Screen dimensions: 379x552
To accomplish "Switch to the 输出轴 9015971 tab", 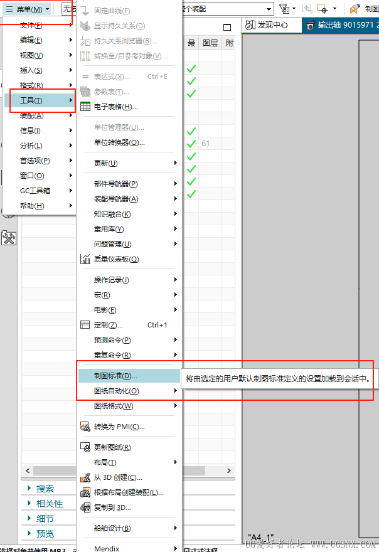I will (x=340, y=25).
